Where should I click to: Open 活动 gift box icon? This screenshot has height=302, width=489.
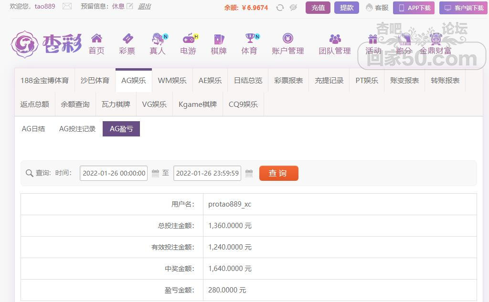pos(373,39)
